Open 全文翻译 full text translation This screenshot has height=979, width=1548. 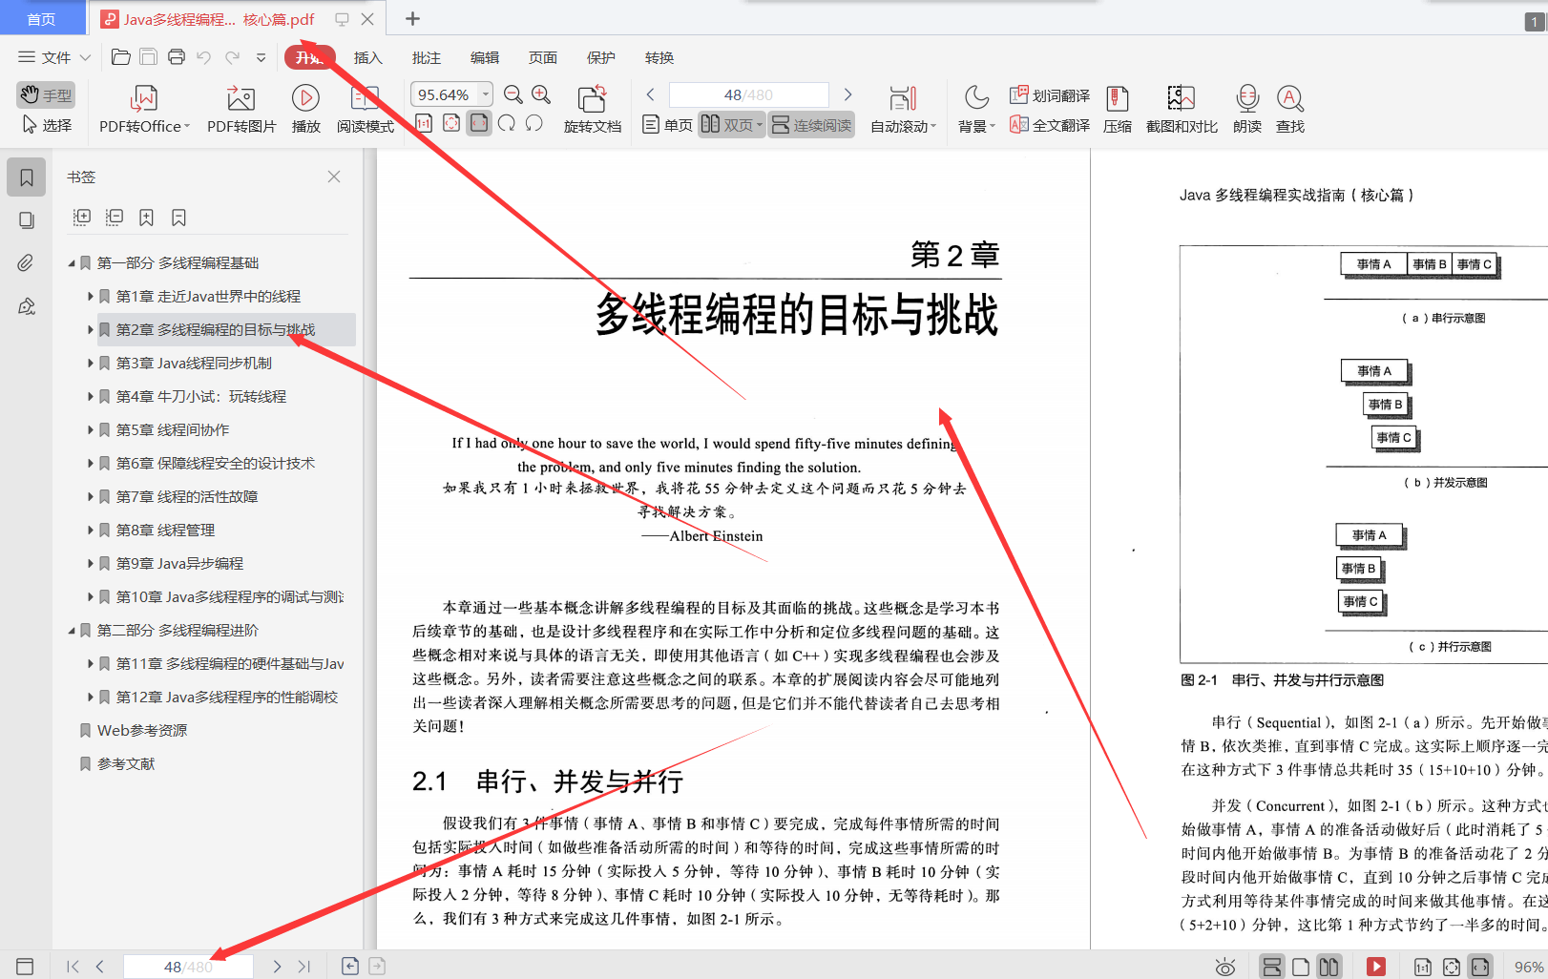click(x=1050, y=125)
